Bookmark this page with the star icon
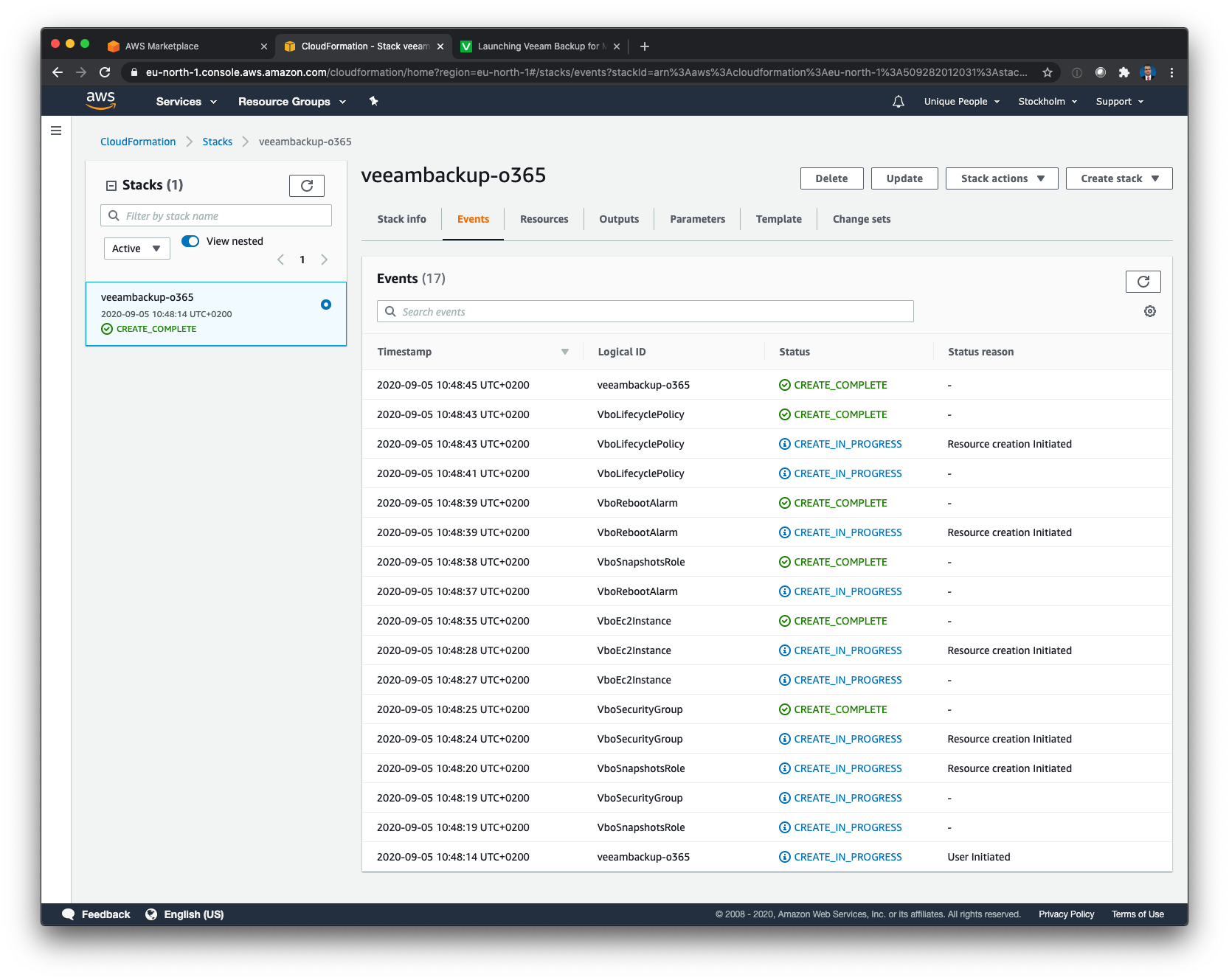1229x980 pixels. pyautogui.click(x=1047, y=72)
